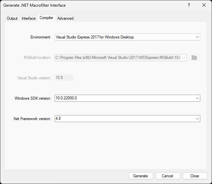This screenshot has height=184, width=212.
Task: Click the Cancel button
Action: [x=167, y=176]
